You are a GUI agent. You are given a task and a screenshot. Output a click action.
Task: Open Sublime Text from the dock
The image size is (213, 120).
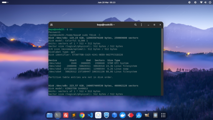tap(74, 115)
